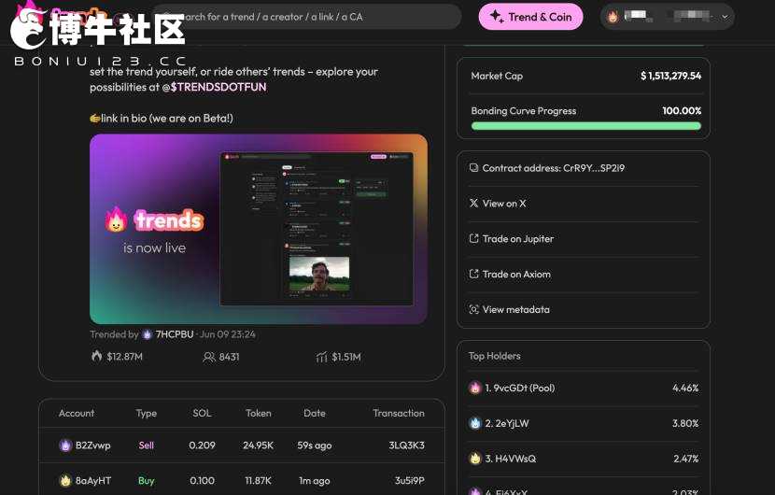The image size is (775, 495).
Task: Open transaction 3LQ3K3
Action: [x=406, y=445]
